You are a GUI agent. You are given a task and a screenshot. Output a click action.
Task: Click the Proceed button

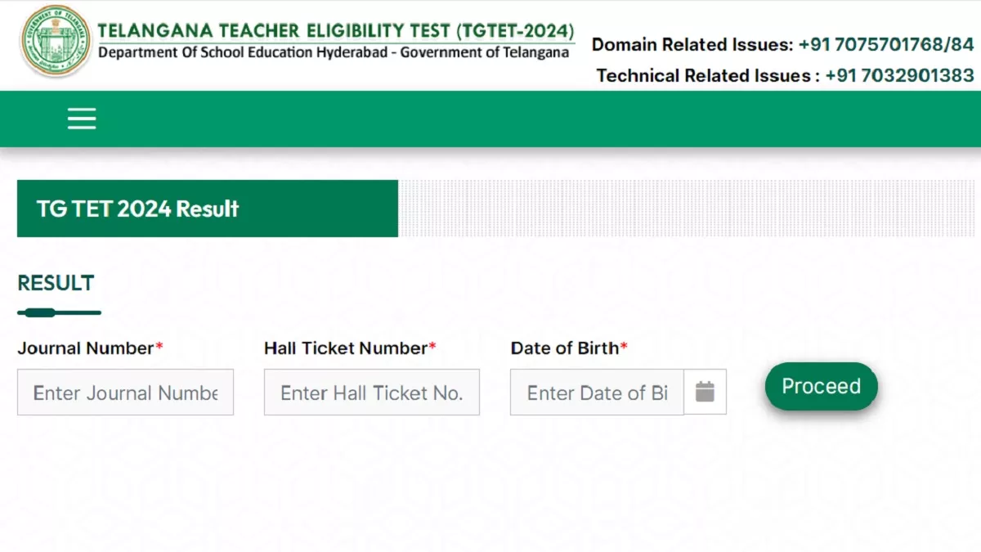pyautogui.click(x=821, y=386)
